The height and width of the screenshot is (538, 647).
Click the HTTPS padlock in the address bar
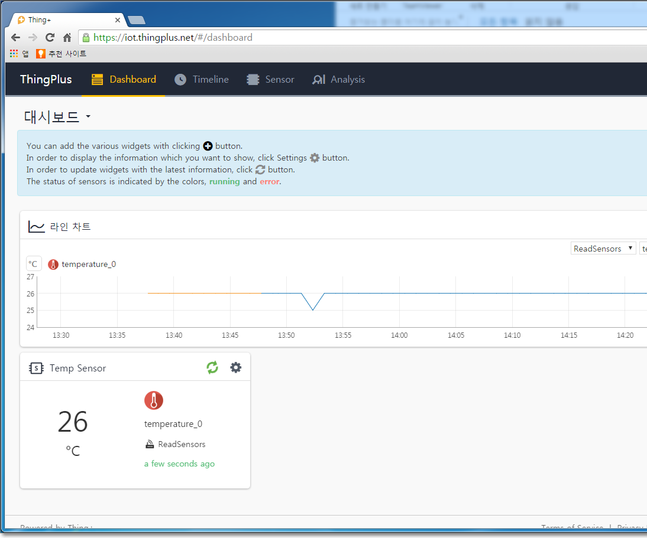[86, 37]
